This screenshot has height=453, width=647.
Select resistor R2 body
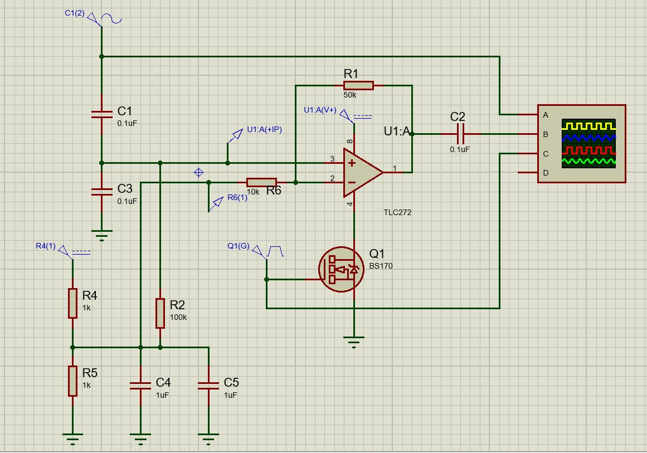click(x=160, y=314)
